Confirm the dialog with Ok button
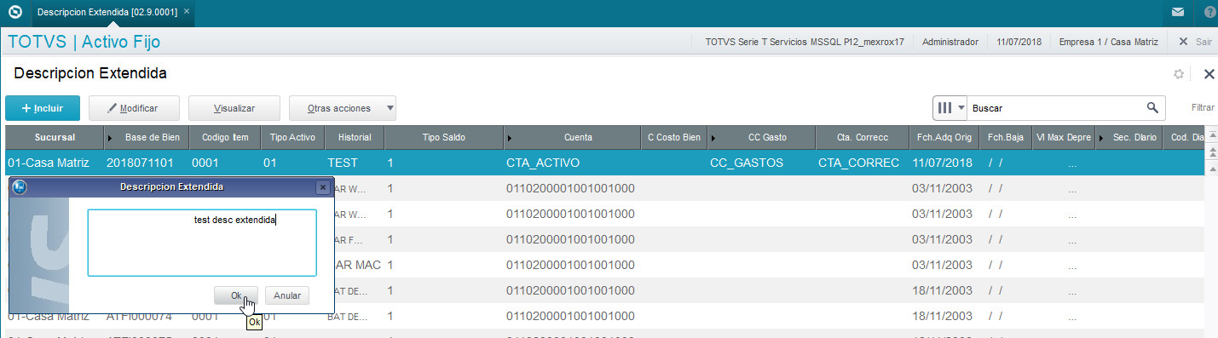Screen dimensions: 1218x338 click(236, 295)
